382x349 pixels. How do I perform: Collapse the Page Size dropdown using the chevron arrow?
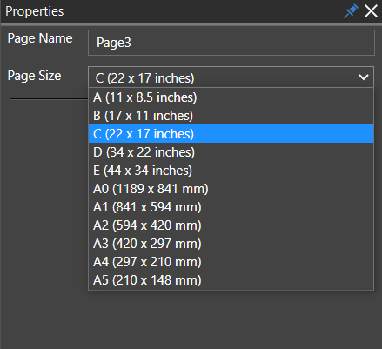click(x=364, y=77)
